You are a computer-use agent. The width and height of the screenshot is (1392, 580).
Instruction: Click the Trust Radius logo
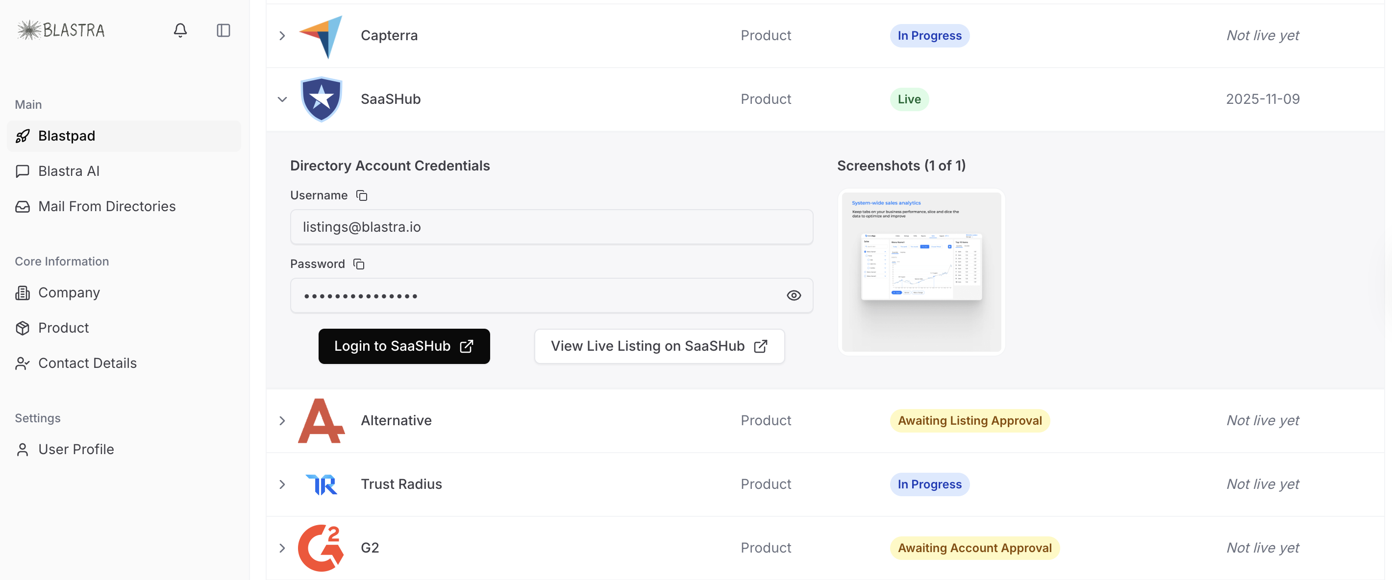click(x=321, y=484)
